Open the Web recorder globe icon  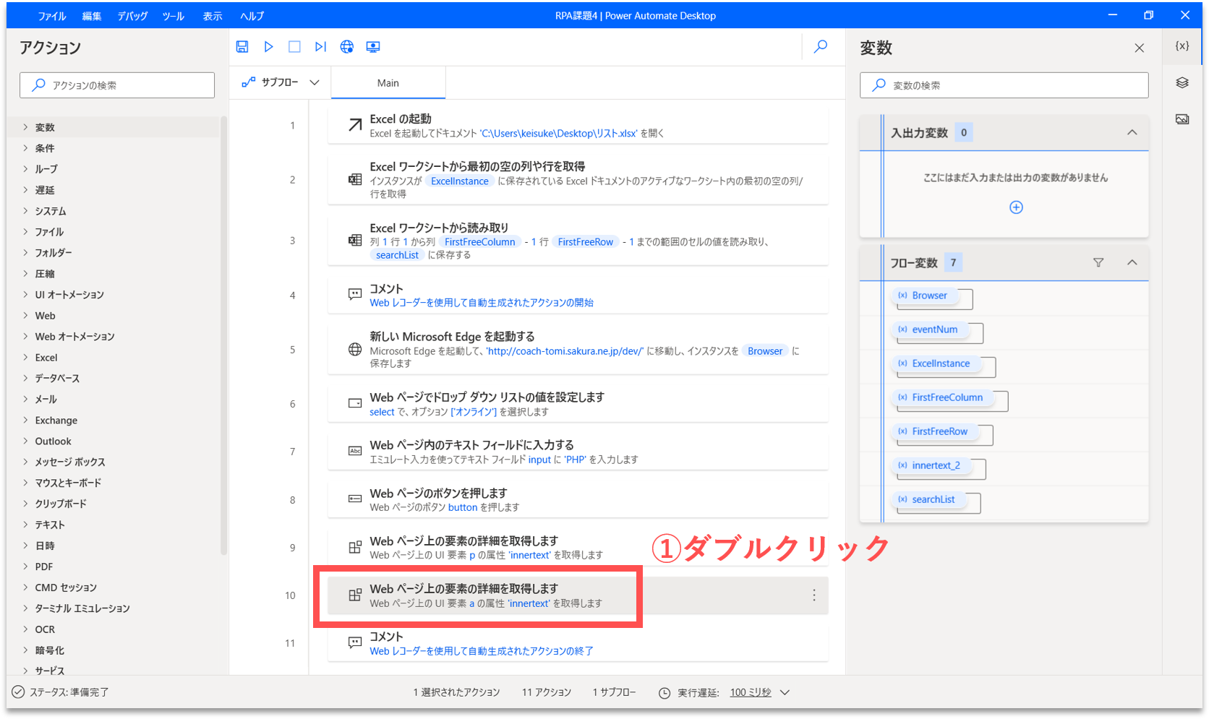point(347,47)
